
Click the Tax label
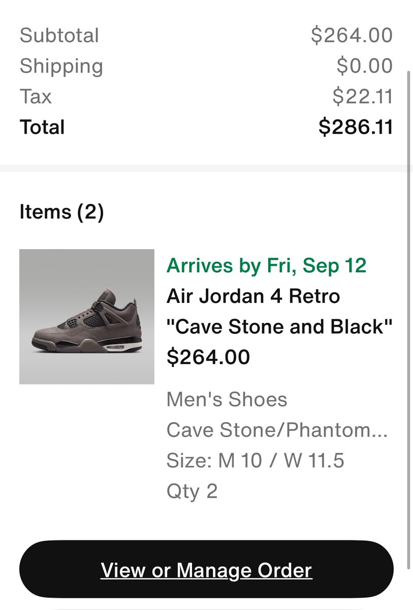click(36, 97)
